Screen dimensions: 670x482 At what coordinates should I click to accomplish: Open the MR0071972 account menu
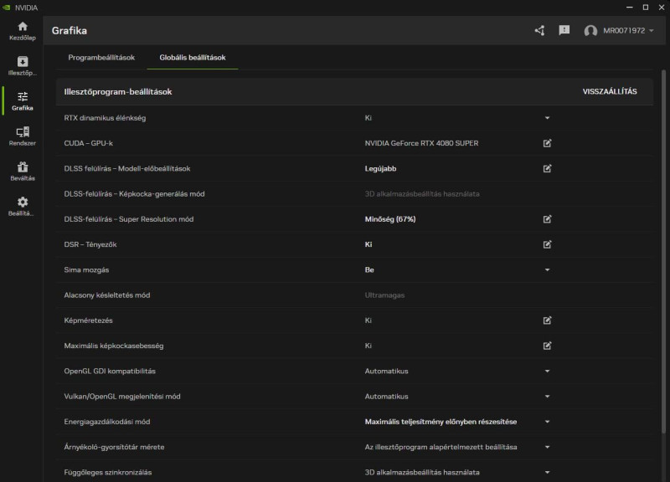pyautogui.click(x=620, y=31)
